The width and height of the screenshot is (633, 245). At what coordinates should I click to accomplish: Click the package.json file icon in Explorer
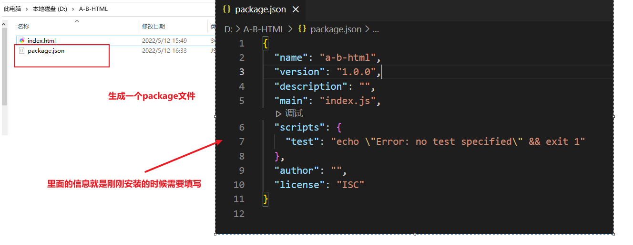pos(22,51)
